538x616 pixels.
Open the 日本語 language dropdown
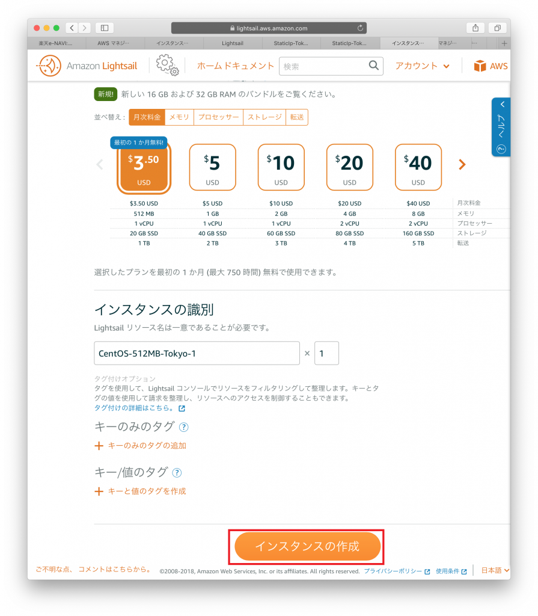[495, 570]
